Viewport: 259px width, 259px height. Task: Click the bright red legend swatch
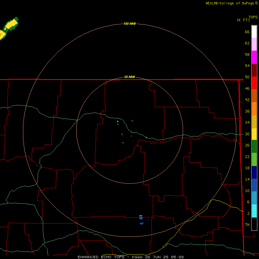(x=254, y=83)
